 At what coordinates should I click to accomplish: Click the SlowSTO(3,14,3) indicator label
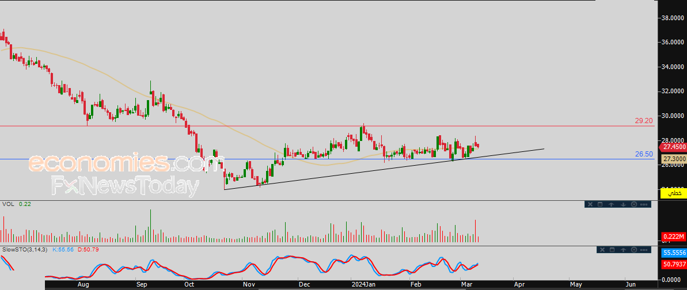25,249
